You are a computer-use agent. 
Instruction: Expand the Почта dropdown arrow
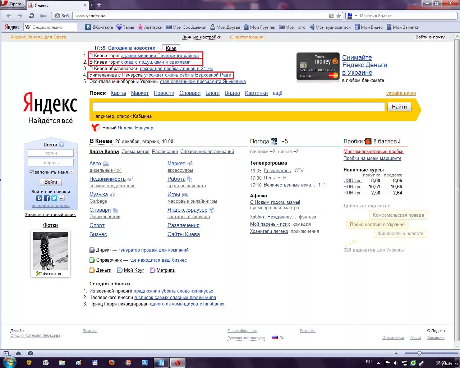61,144
